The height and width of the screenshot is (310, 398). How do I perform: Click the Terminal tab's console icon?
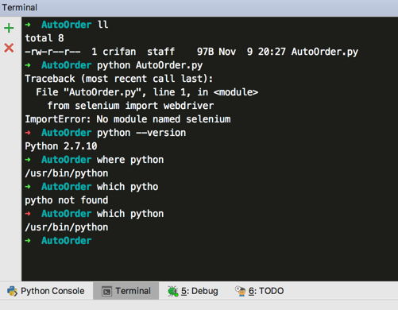click(106, 291)
